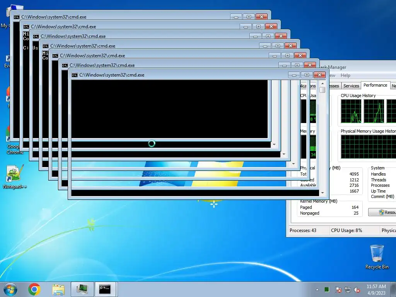Click the physical memory value 4095
396x297 pixels.
coord(354,174)
